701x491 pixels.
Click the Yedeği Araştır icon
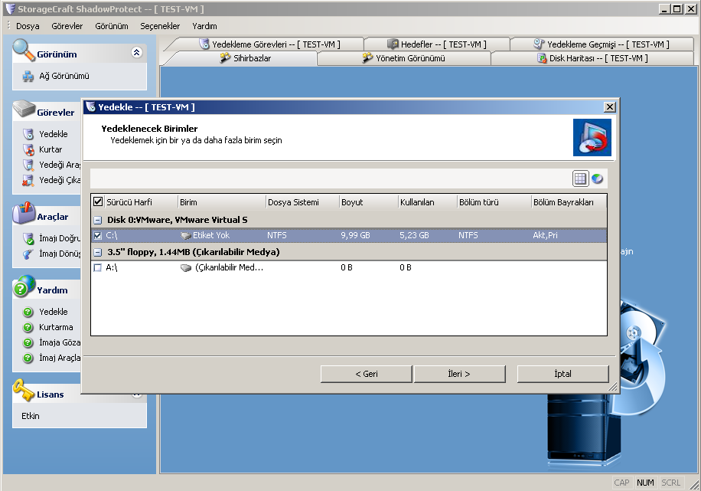tap(28, 165)
